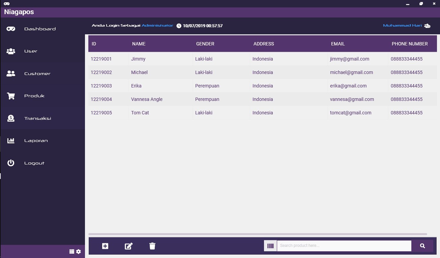The height and width of the screenshot is (258, 440).
Task: Click the clock icon beside the timestamp
Action: click(x=179, y=26)
